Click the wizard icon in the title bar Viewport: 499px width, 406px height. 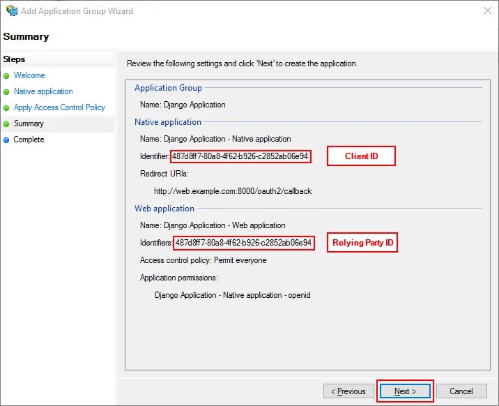click(x=12, y=10)
